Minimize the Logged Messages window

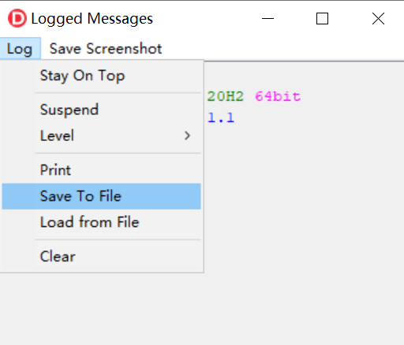[x=267, y=19]
